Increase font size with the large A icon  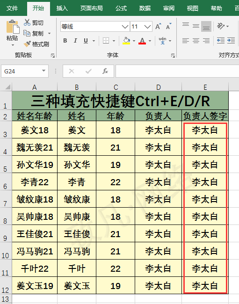coord(158,26)
